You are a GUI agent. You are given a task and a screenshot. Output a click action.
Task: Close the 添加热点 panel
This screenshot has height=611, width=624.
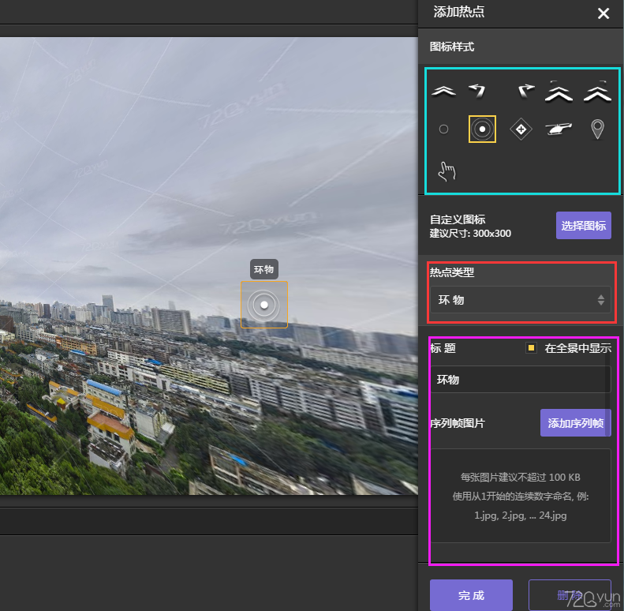(x=603, y=13)
